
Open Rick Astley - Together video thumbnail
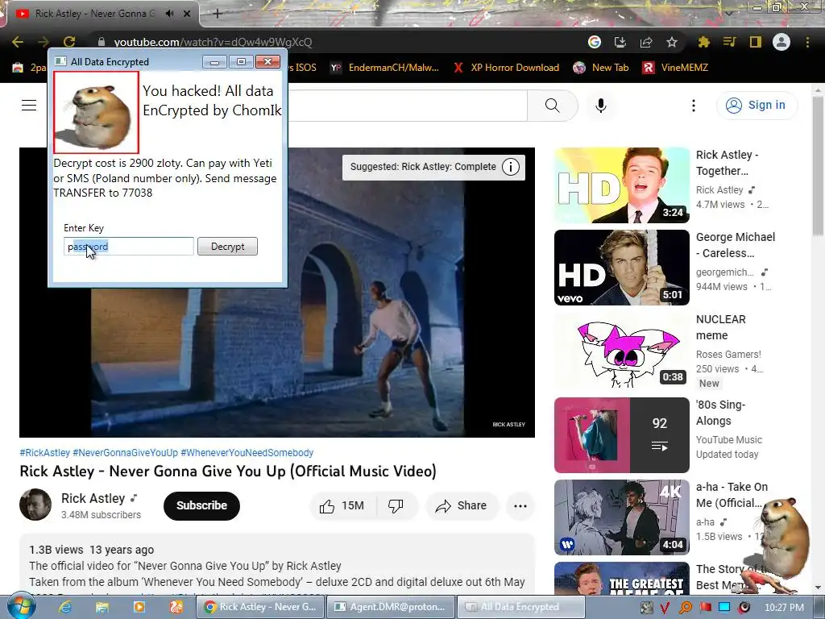(621, 185)
